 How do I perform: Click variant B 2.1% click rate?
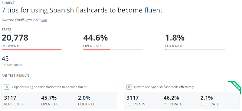[207, 98]
